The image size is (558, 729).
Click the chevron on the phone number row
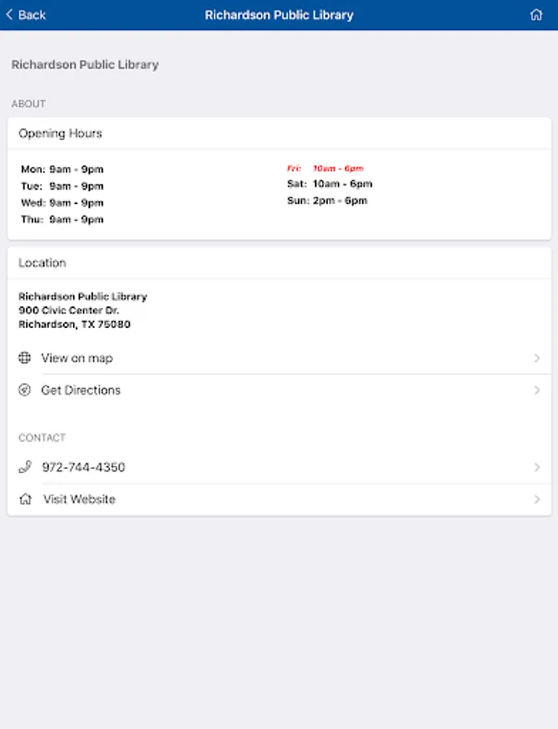(x=536, y=467)
